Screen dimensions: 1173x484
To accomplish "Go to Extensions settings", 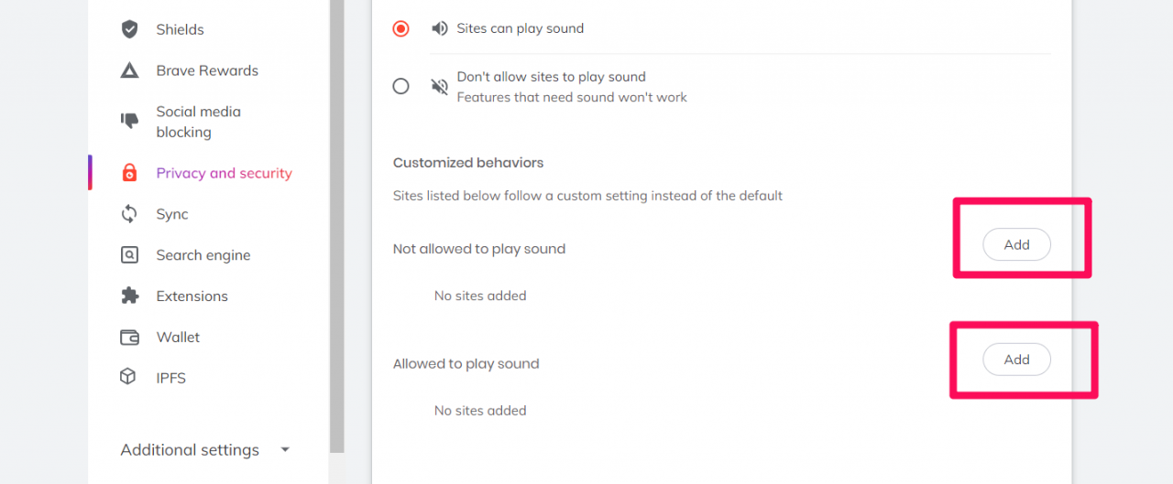I will click(x=192, y=296).
